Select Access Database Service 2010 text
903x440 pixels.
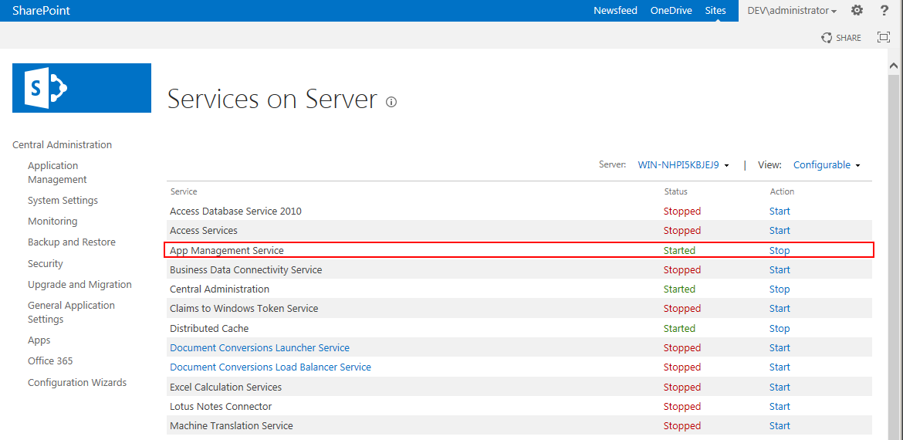235,211
